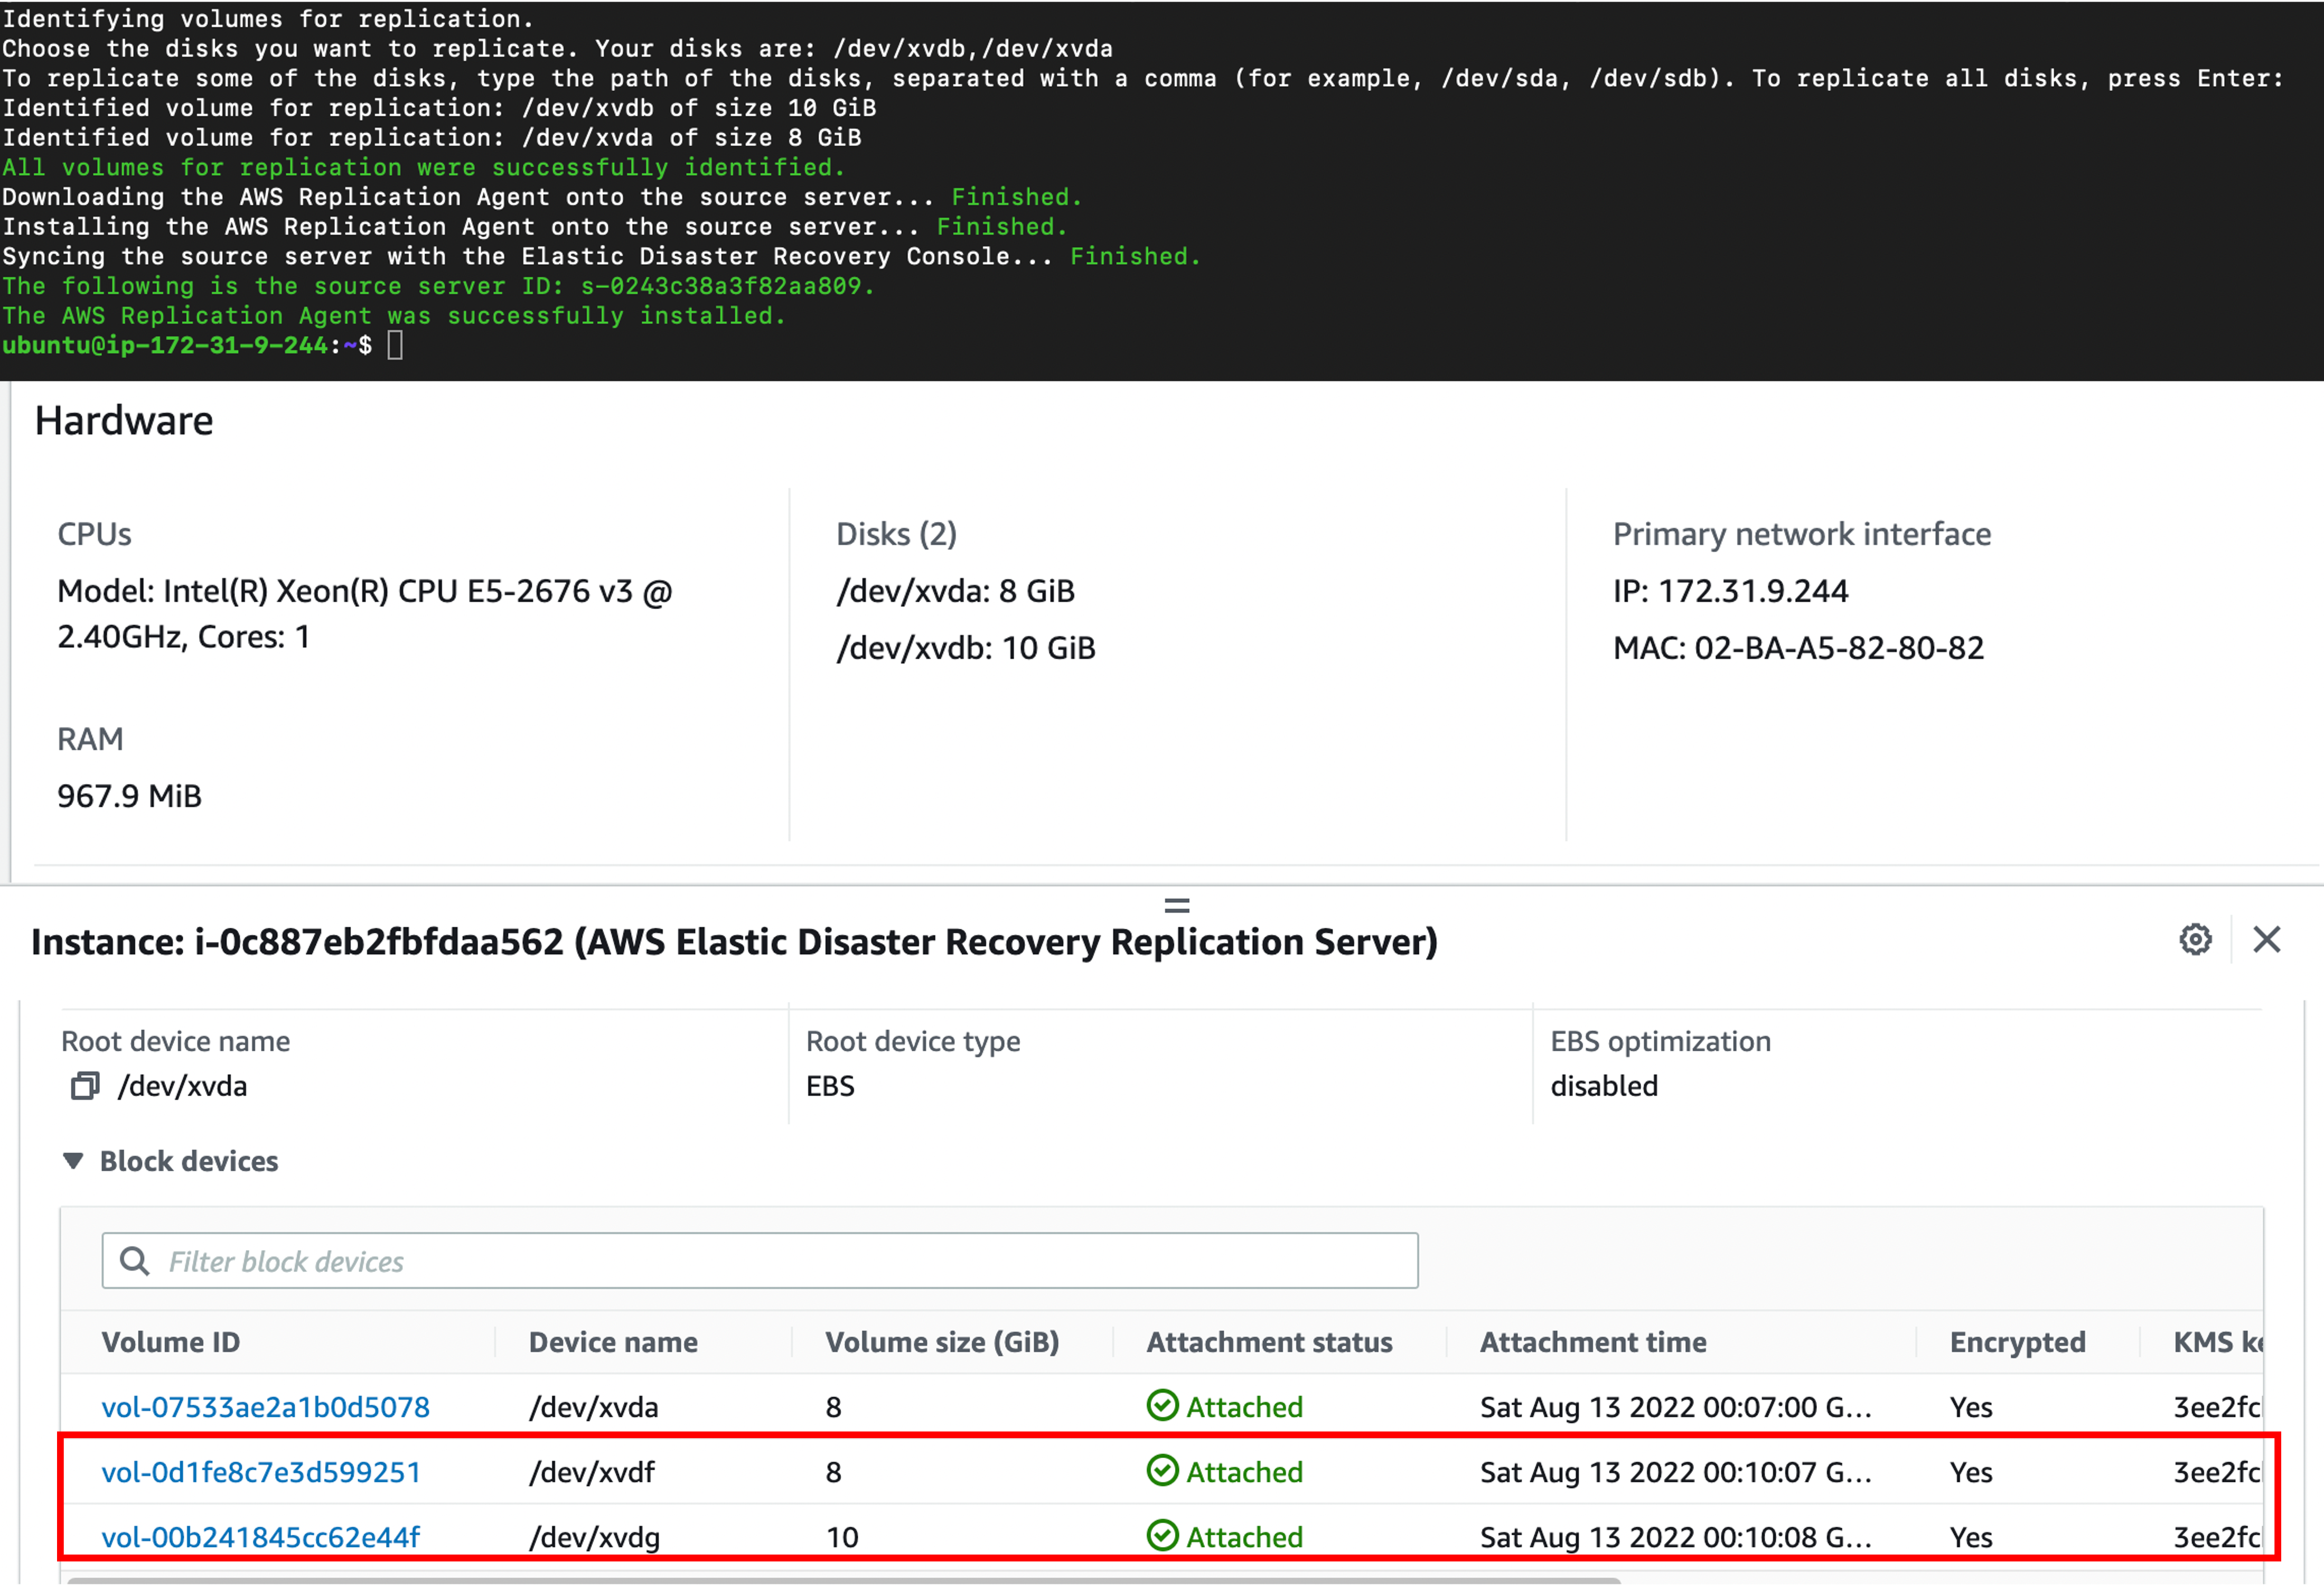The image size is (2324, 1586).
Task: Select MAC 02-BA-A5-82-80-82 text
Action: 1798,648
